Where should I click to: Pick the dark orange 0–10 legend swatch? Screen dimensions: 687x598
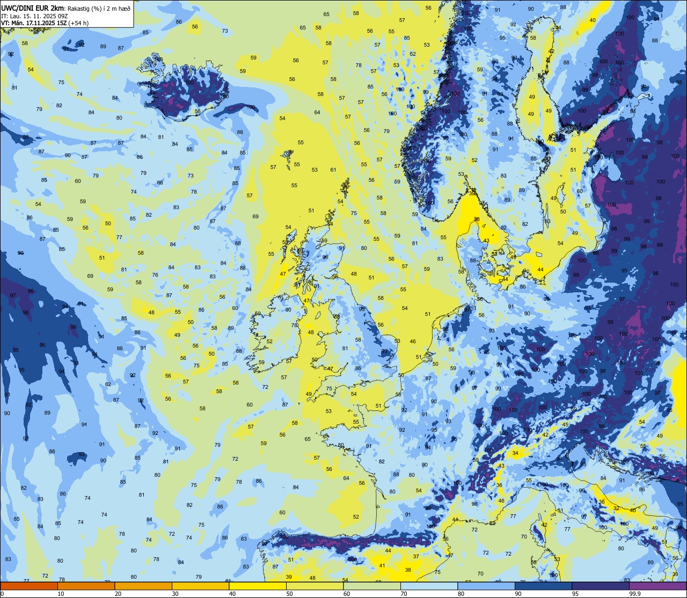(x=29, y=586)
